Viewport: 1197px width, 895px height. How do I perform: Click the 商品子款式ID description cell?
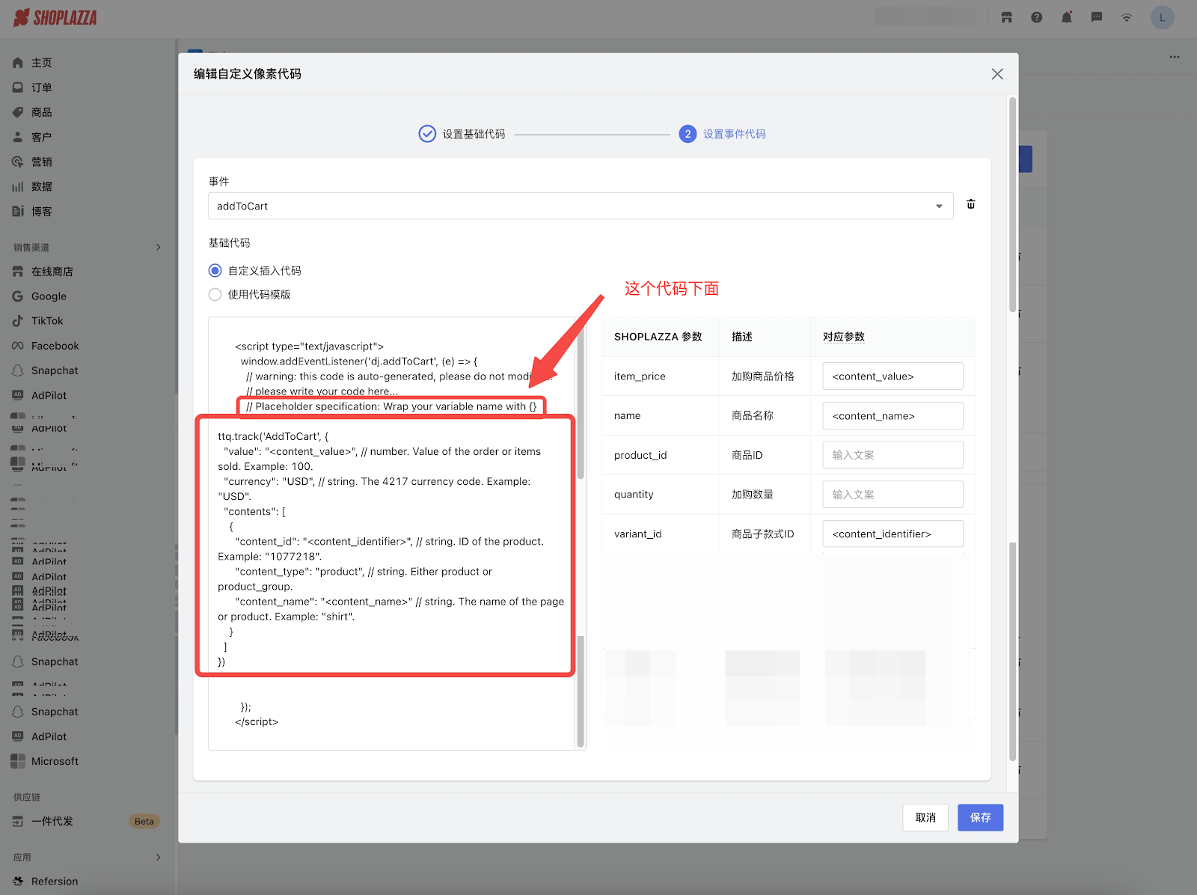763,534
